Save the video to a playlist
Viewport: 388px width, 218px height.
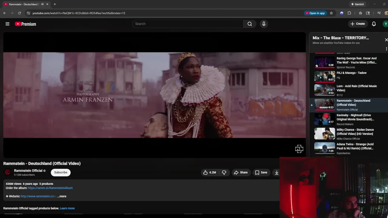tap(261, 173)
